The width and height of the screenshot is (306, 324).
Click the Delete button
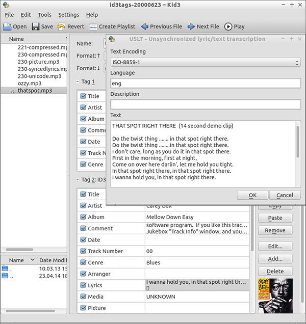pyautogui.click(x=275, y=271)
